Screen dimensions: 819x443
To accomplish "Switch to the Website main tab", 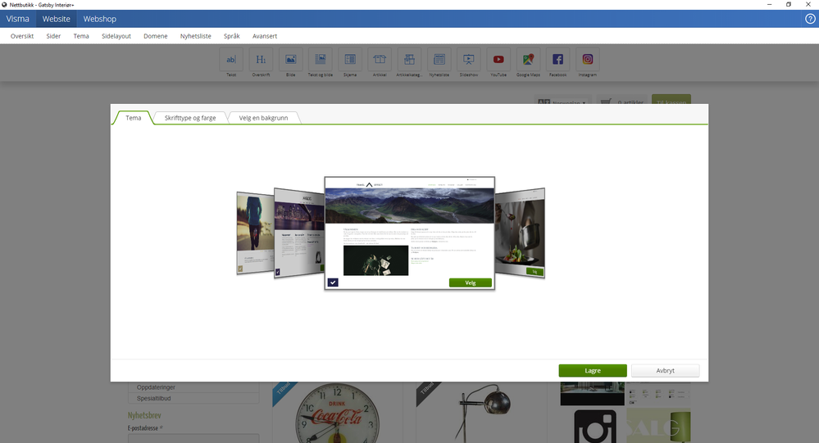I will pyautogui.click(x=56, y=19).
